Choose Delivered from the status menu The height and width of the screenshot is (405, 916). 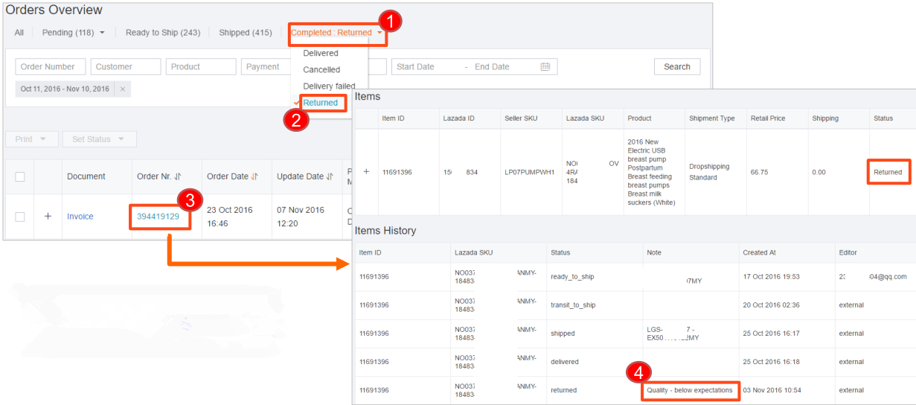[x=321, y=54]
